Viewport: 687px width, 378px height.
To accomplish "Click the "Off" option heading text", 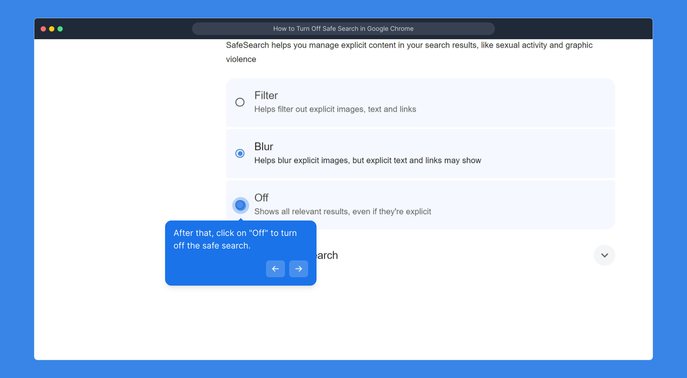I will [x=261, y=198].
